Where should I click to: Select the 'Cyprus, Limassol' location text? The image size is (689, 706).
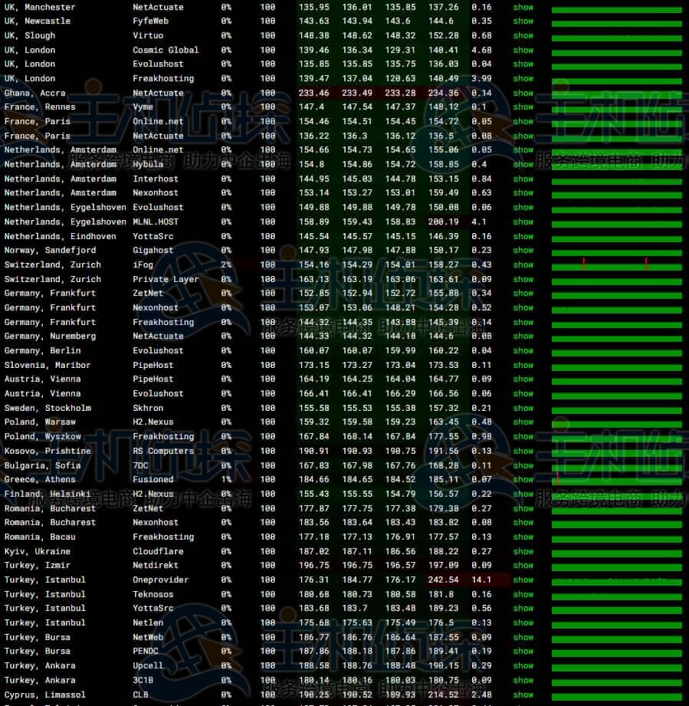coord(45,695)
